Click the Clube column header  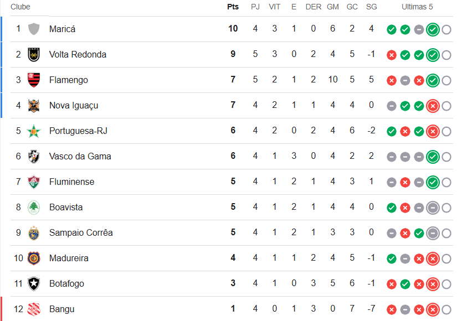coord(20,7)
